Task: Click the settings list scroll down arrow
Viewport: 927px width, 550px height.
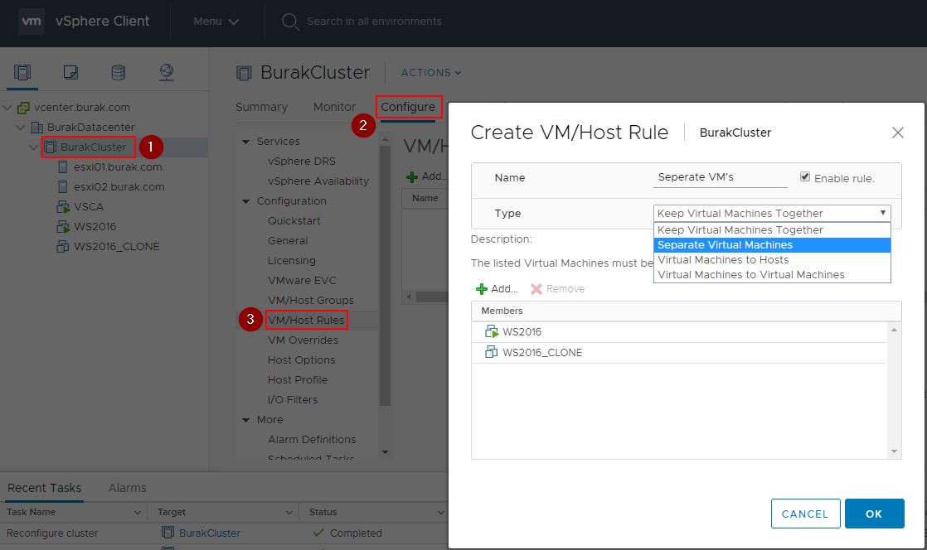Action: (385, 452)
